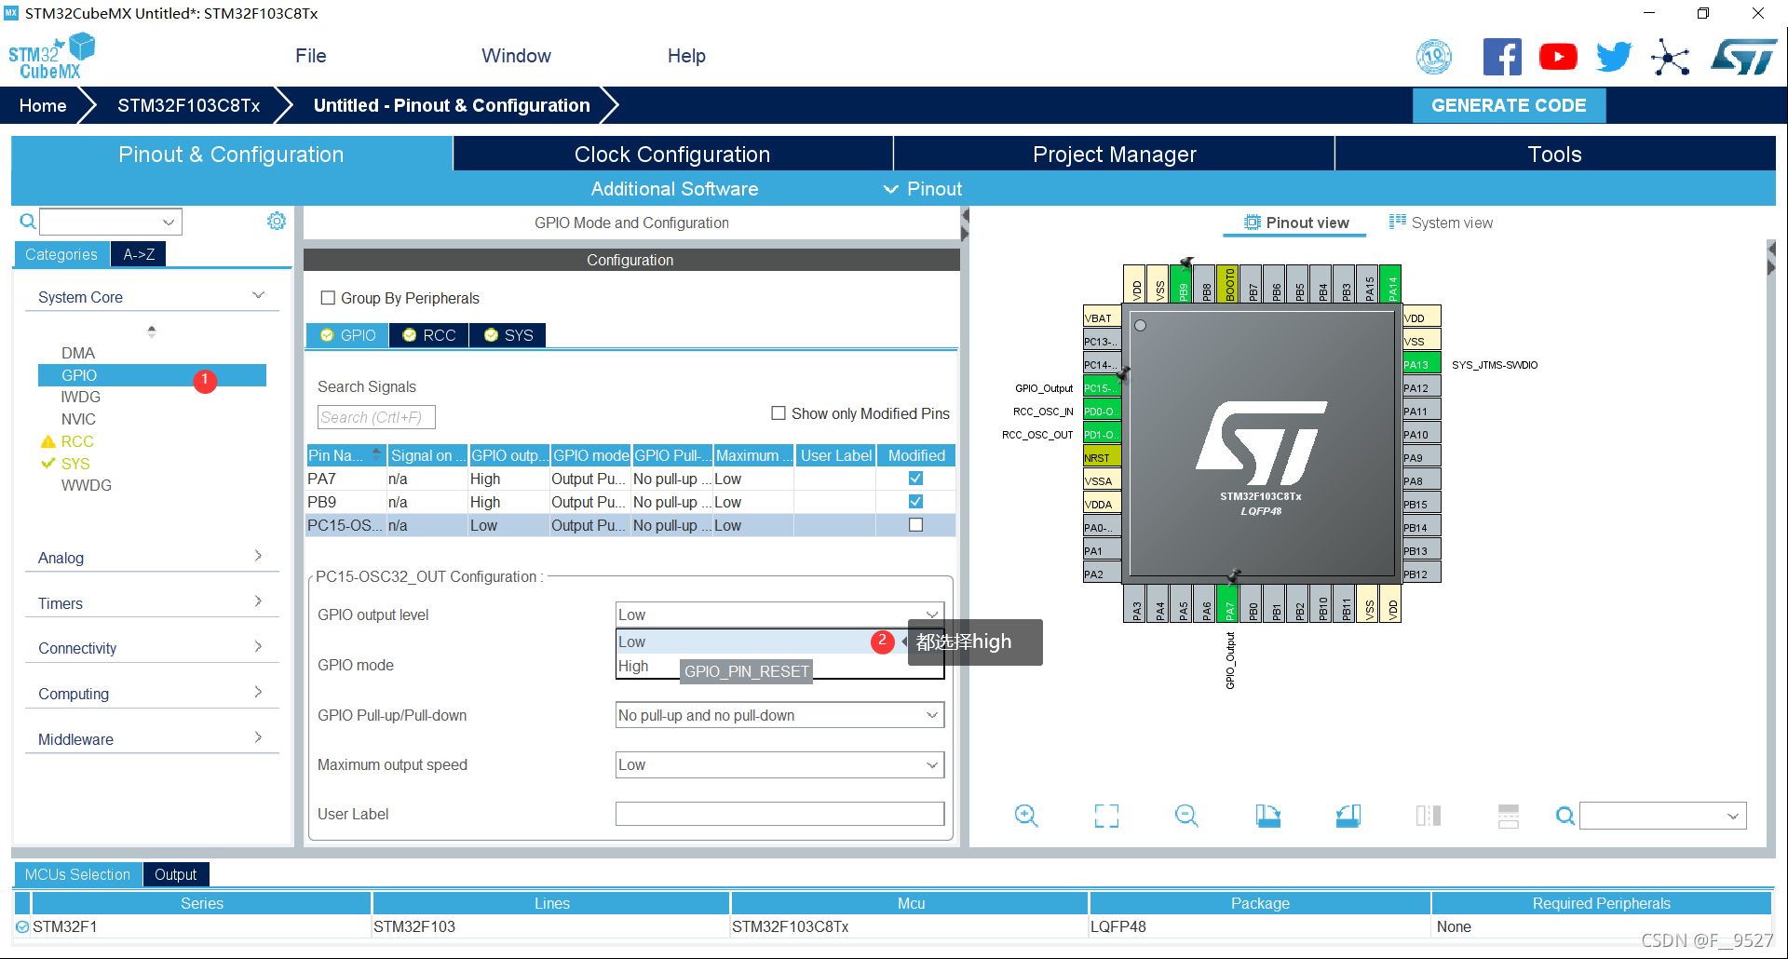1788x959 pixels.
Task: Open the GPIO Pull-up/Pull-down dropdown
Action: pos(779,715)
